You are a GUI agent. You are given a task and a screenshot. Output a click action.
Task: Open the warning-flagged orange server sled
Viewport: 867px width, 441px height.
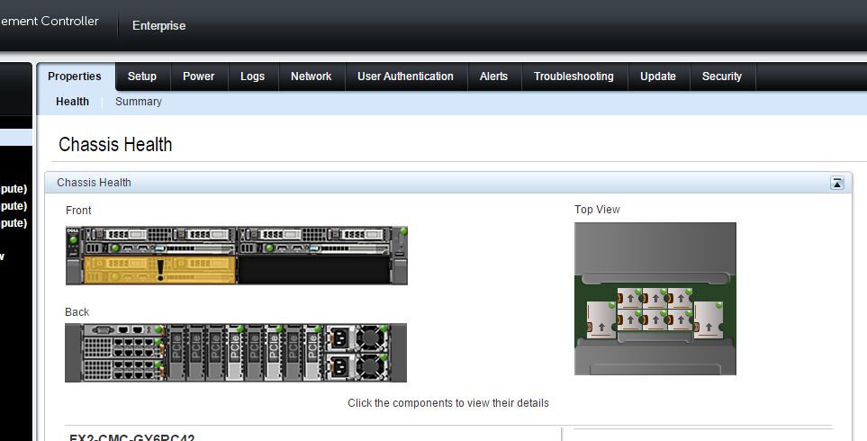pyautogui.click(x=159, y=270)
